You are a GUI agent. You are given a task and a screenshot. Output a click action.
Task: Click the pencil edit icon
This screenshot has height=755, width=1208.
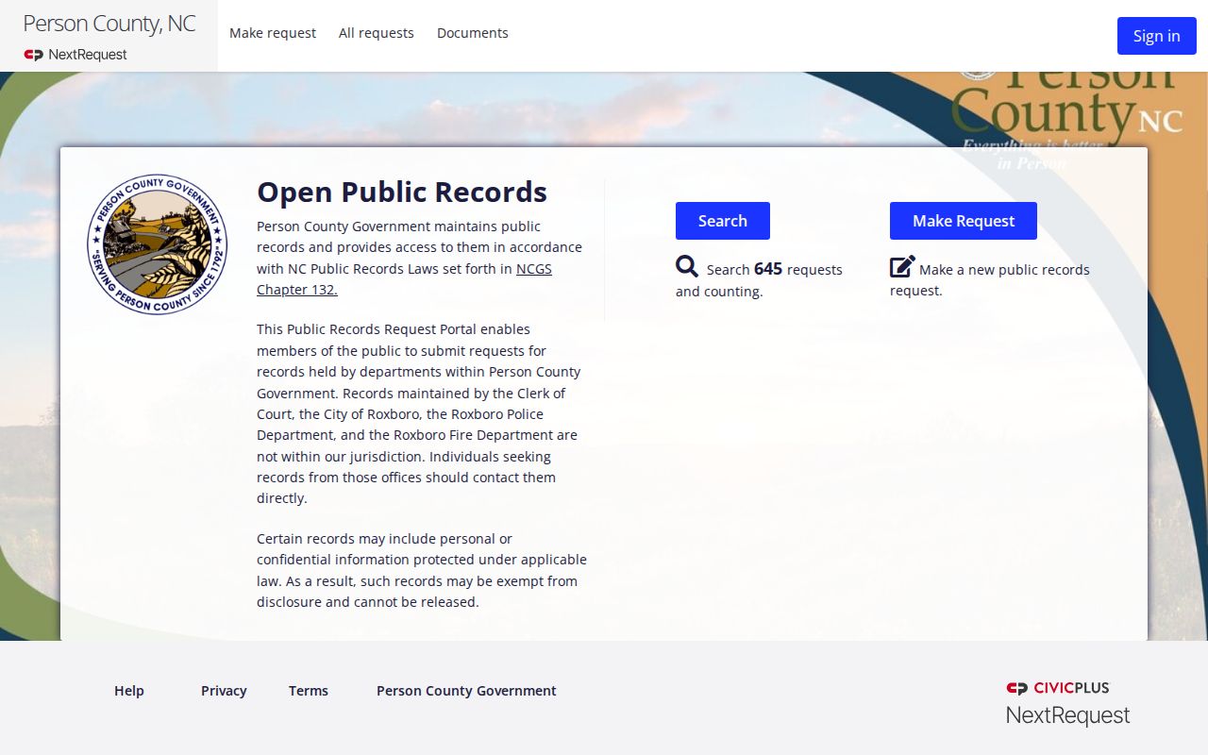(x=902, y=266)
